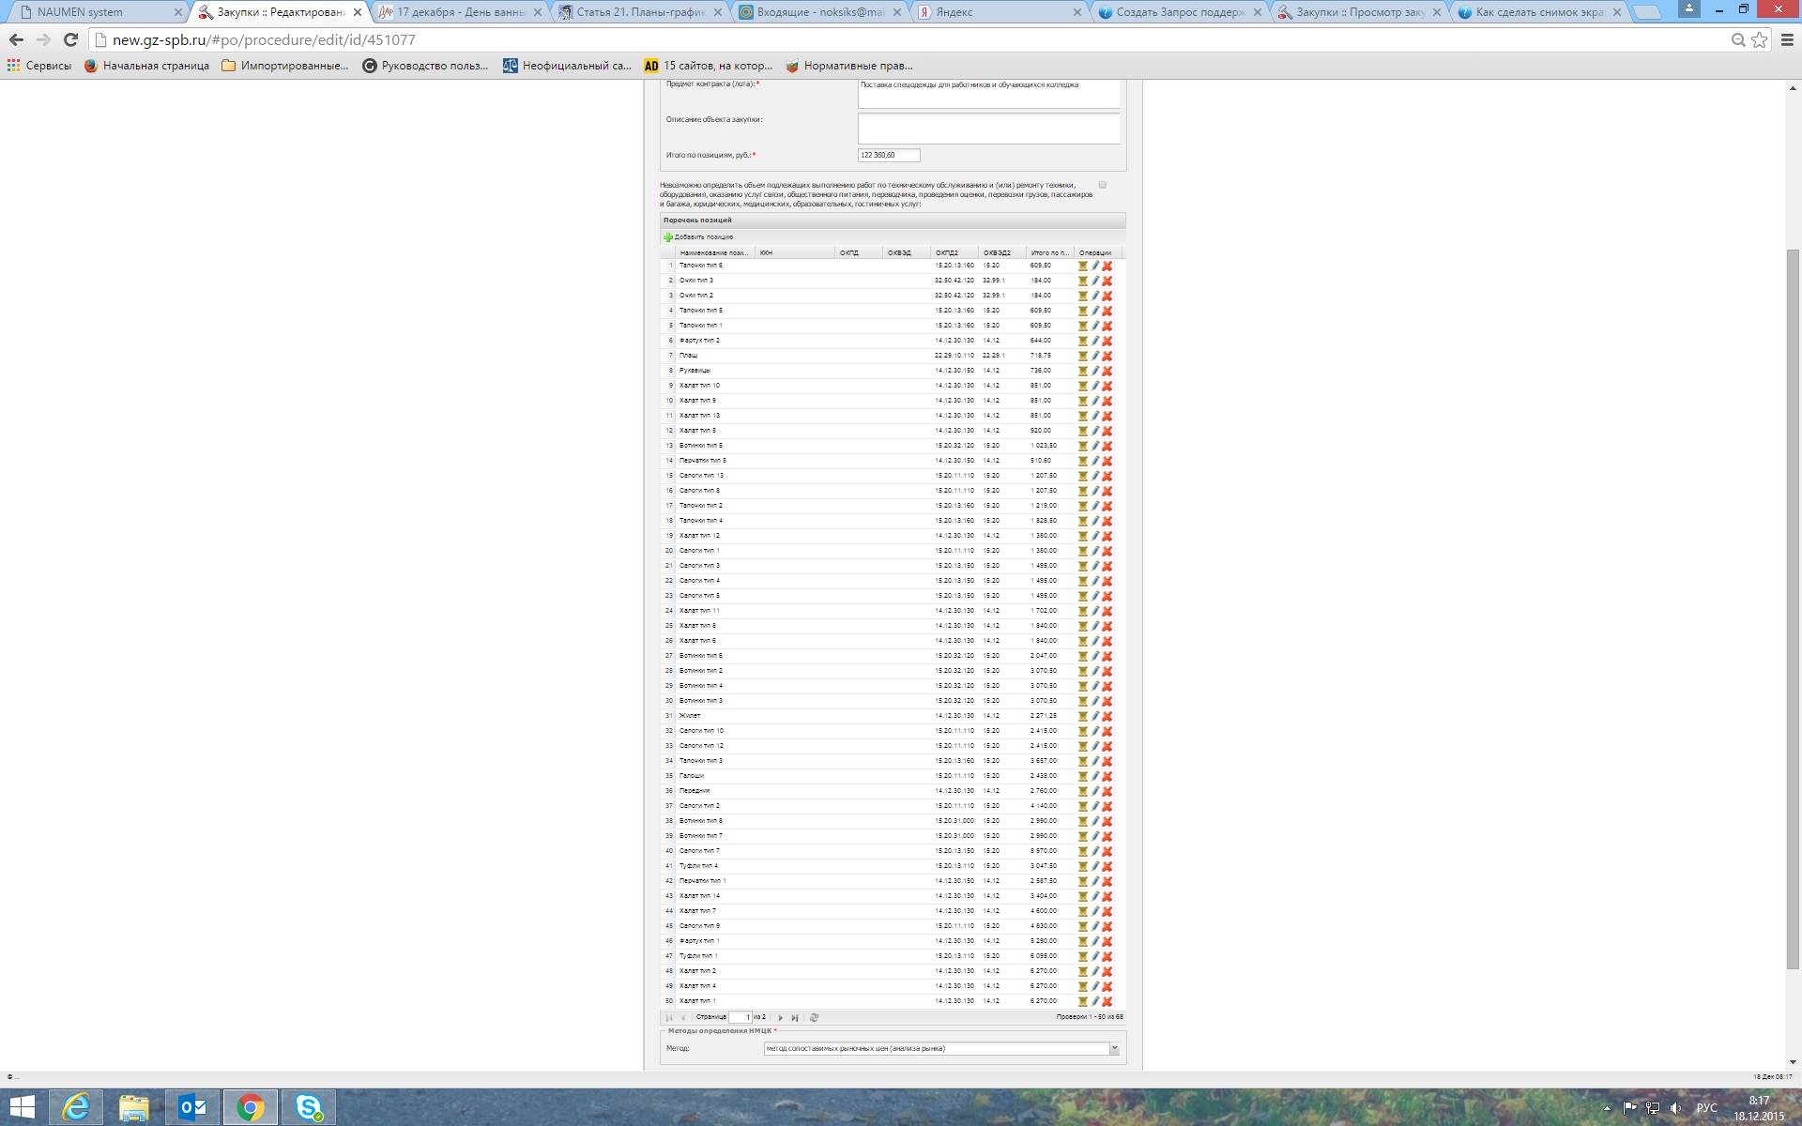Viewport: 1802px width, 1126px height.
Task: Edit the Рукавицы row using pencil icon
Action: 1095,371
